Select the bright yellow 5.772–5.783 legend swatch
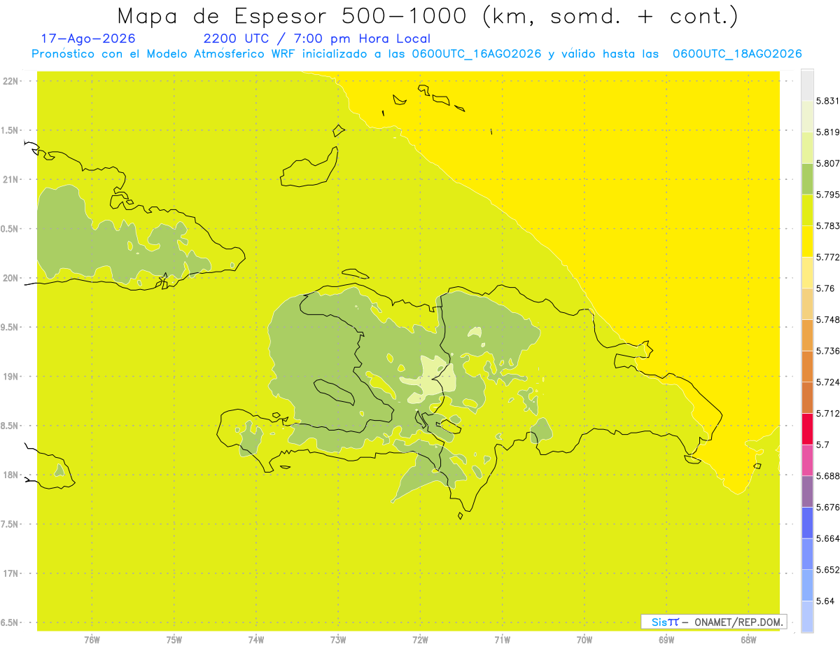Image resolution: width=840 pixels, height=649 pixels. 807,242
